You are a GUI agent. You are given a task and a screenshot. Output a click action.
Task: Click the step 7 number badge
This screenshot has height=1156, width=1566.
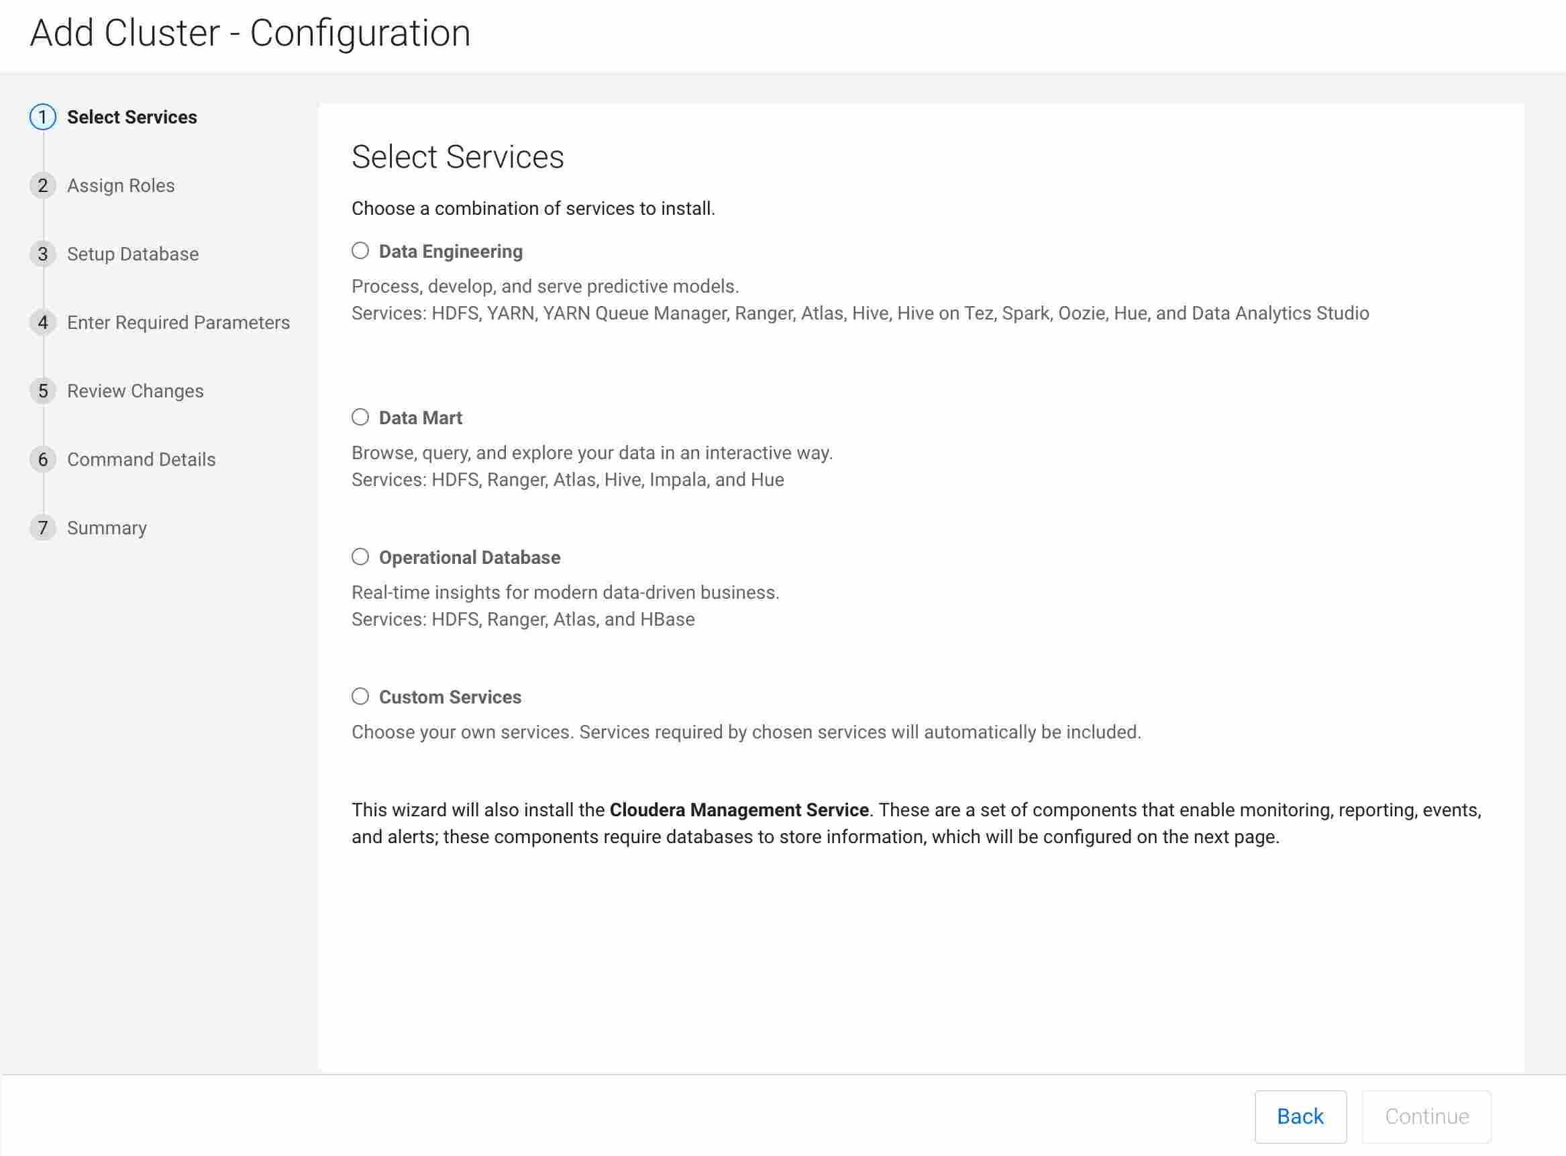[43, 528]
